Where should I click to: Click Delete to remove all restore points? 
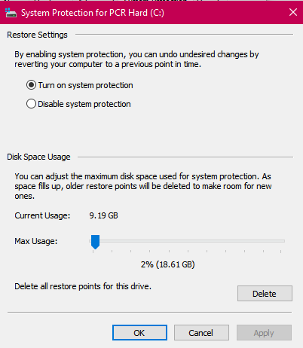click(265, 293)
